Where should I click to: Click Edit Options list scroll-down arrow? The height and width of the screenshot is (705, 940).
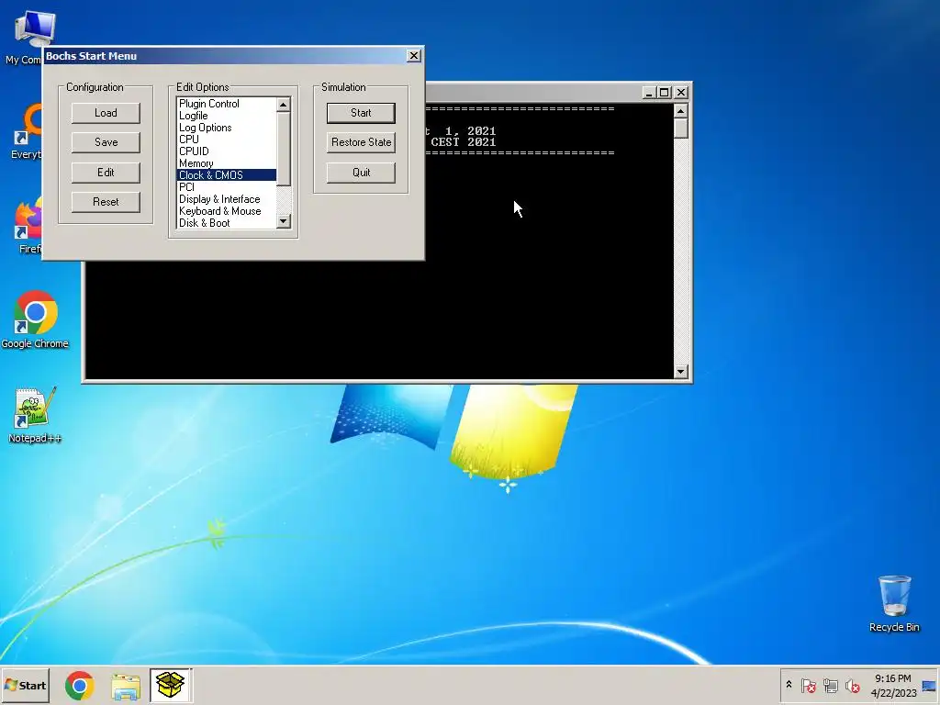pos(284,221)
